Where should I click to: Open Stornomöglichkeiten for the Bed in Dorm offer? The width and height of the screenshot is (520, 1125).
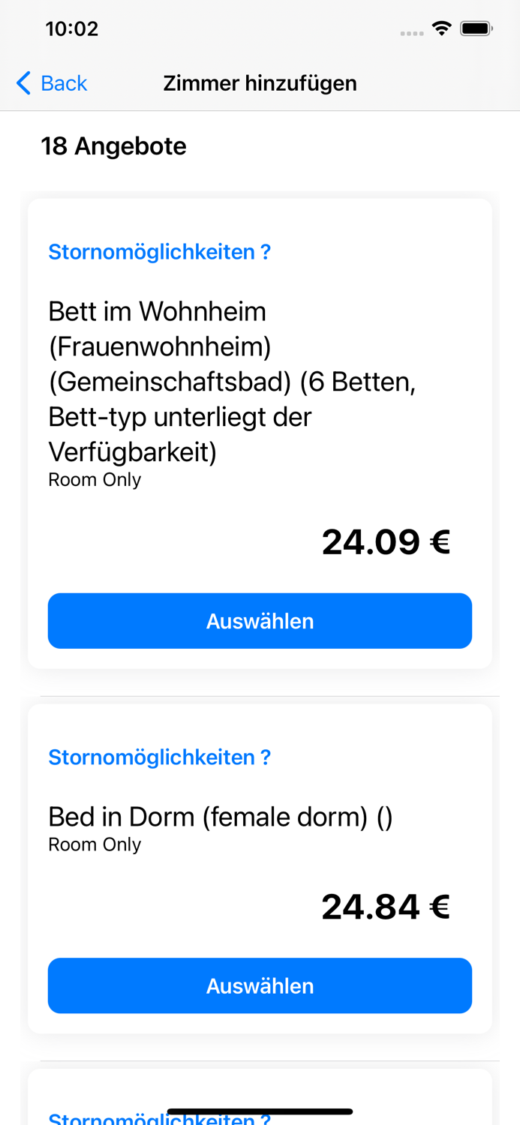click(x=160, y=757)
